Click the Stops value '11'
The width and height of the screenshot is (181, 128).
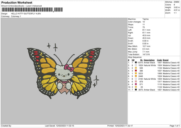(144, 24)
